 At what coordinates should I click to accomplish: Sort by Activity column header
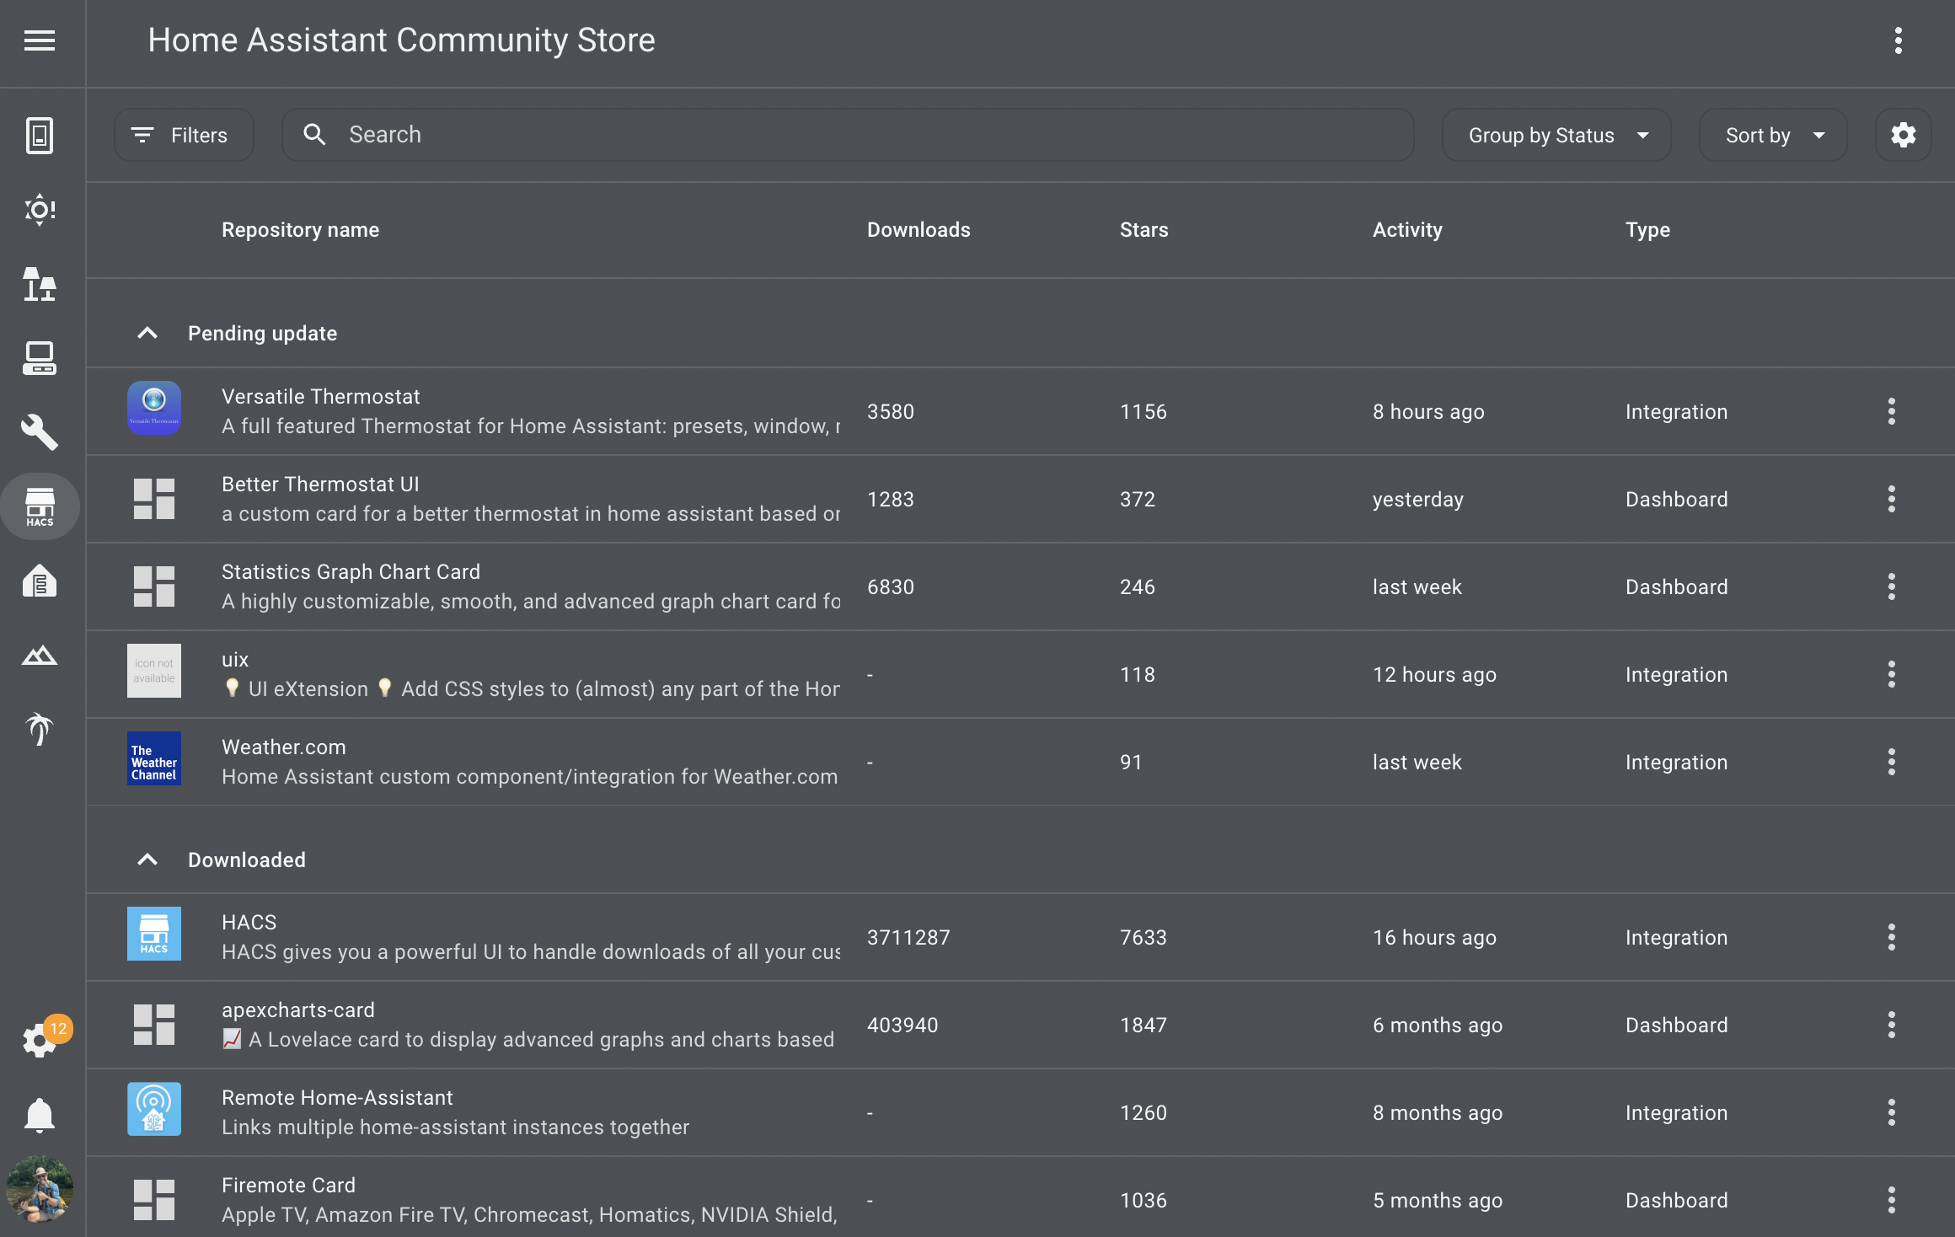tap(1407, 229)
